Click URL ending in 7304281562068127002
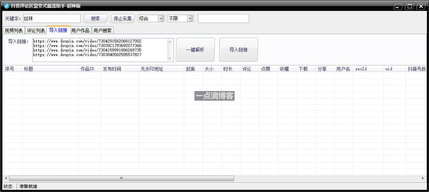Screen dimensions: 429x192 [x=87, y=41]
